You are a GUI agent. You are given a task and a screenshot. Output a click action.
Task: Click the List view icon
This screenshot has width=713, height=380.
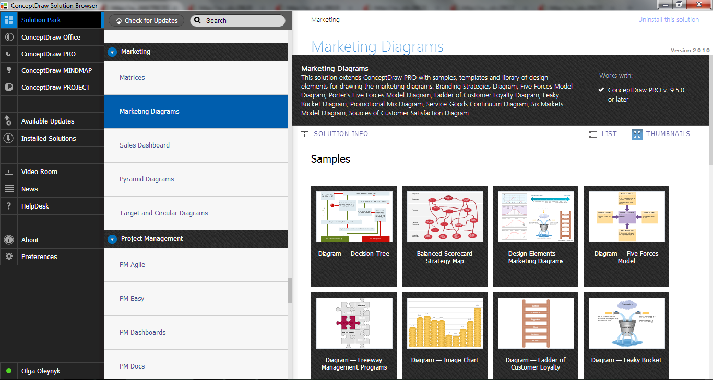tap(592, 134)
